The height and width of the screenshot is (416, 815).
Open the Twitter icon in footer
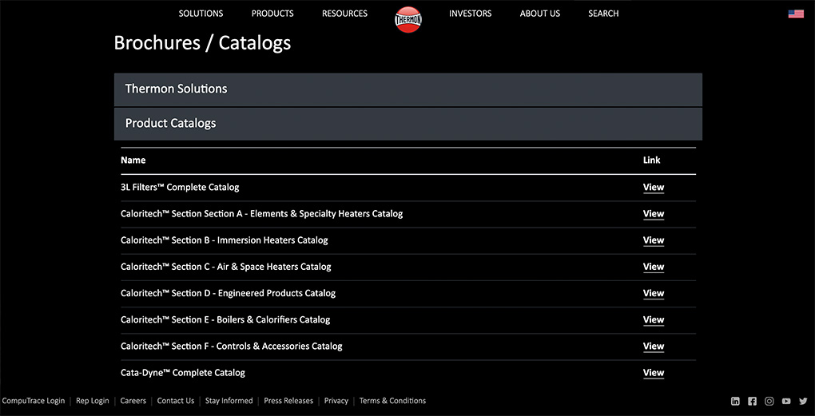[803, 402]
